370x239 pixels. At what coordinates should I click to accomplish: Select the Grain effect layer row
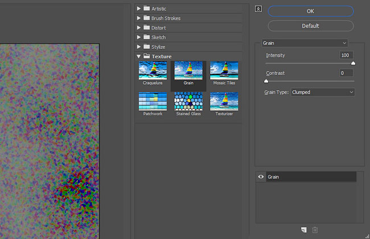311,177
